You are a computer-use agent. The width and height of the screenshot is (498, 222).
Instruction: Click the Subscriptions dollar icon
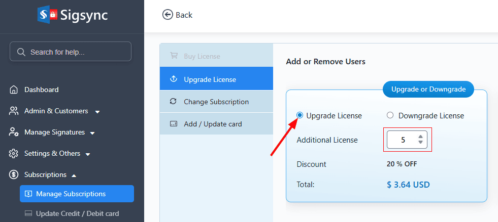[x=14, y=174]
